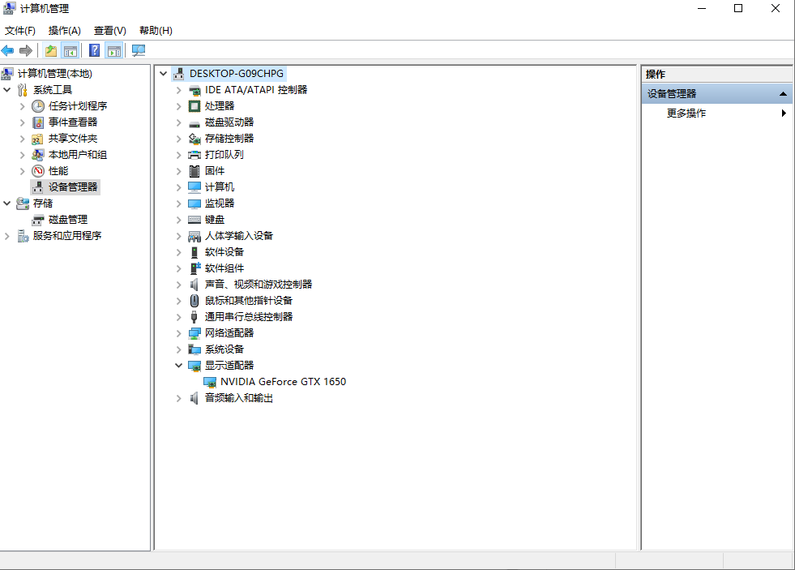
Task: Open Help via blue question mark icon
Action: click(x=94, y=51)
